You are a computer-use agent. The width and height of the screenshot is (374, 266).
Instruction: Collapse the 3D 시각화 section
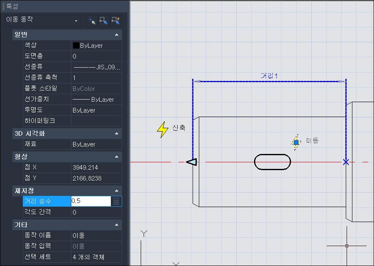click(117, 134)
